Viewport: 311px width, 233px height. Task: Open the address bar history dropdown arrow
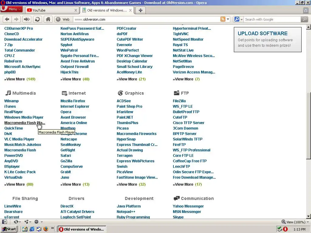tap(228, 19)
